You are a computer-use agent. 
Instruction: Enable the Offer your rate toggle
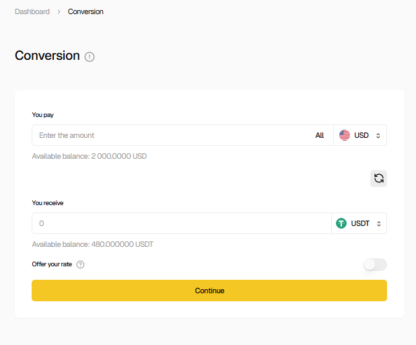(375, 264)
